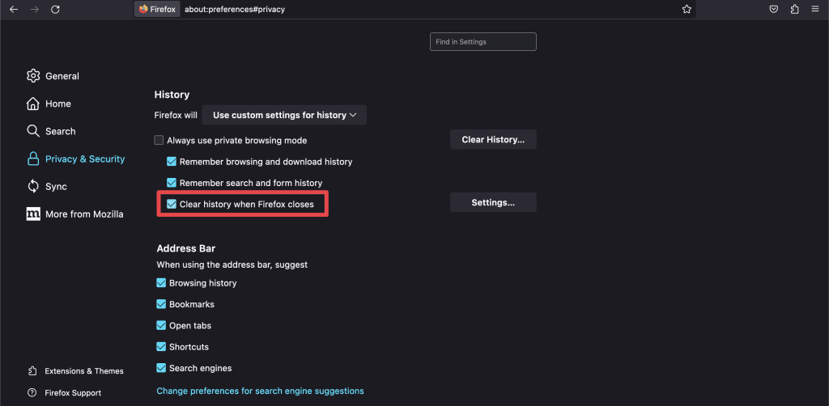Bookmark this page with star icon

[687, 9]
